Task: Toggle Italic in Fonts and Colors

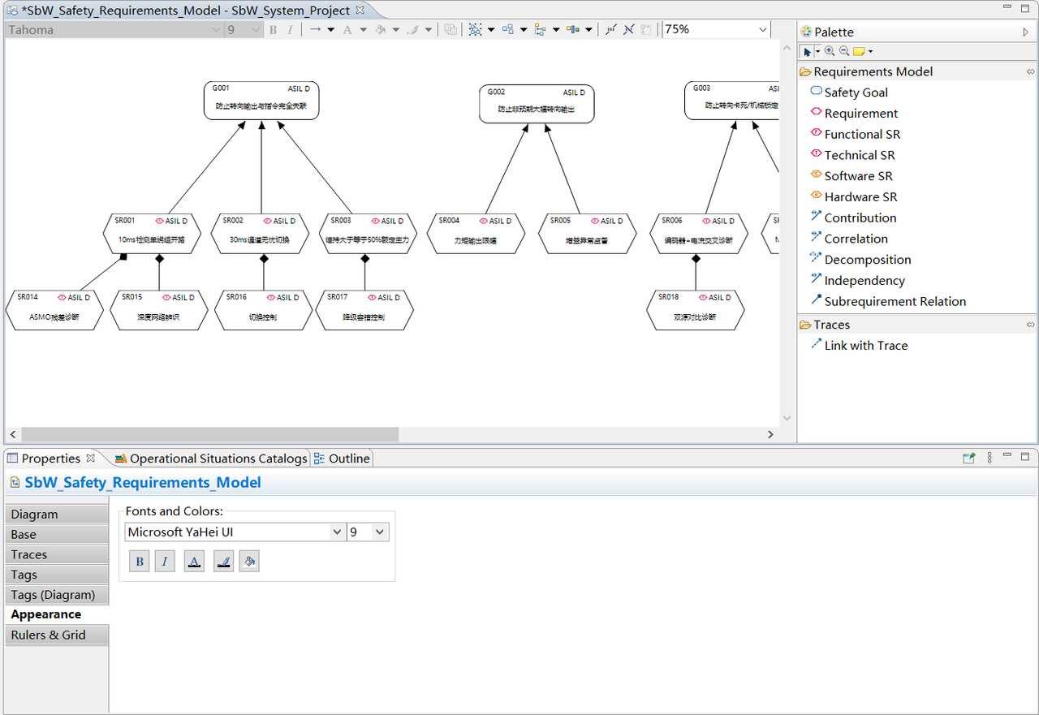Action: coord(165,561)
